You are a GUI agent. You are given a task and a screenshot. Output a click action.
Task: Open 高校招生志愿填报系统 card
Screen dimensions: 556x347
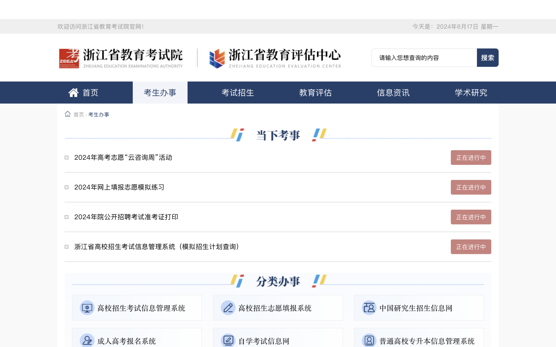pos(278,308)
